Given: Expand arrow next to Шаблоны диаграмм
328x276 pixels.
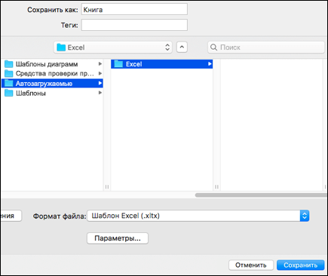Looking at the screenshot, I should 100,64.
